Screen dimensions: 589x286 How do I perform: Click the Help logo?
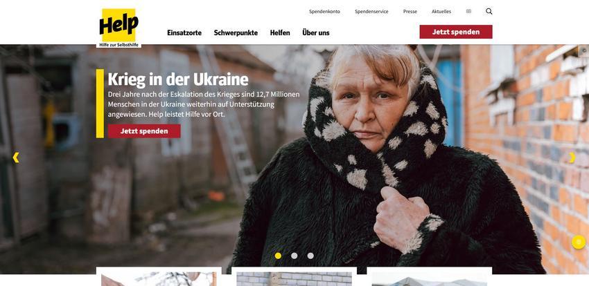pos(118,28)
